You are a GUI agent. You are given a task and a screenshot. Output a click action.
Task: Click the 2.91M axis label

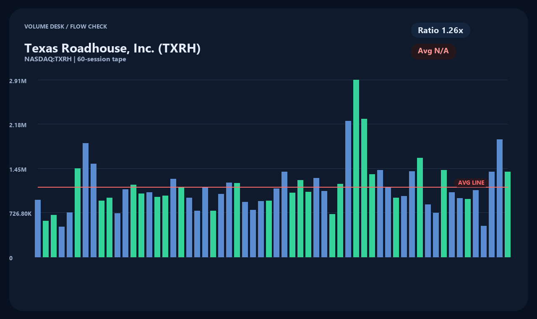pos(18,81)
